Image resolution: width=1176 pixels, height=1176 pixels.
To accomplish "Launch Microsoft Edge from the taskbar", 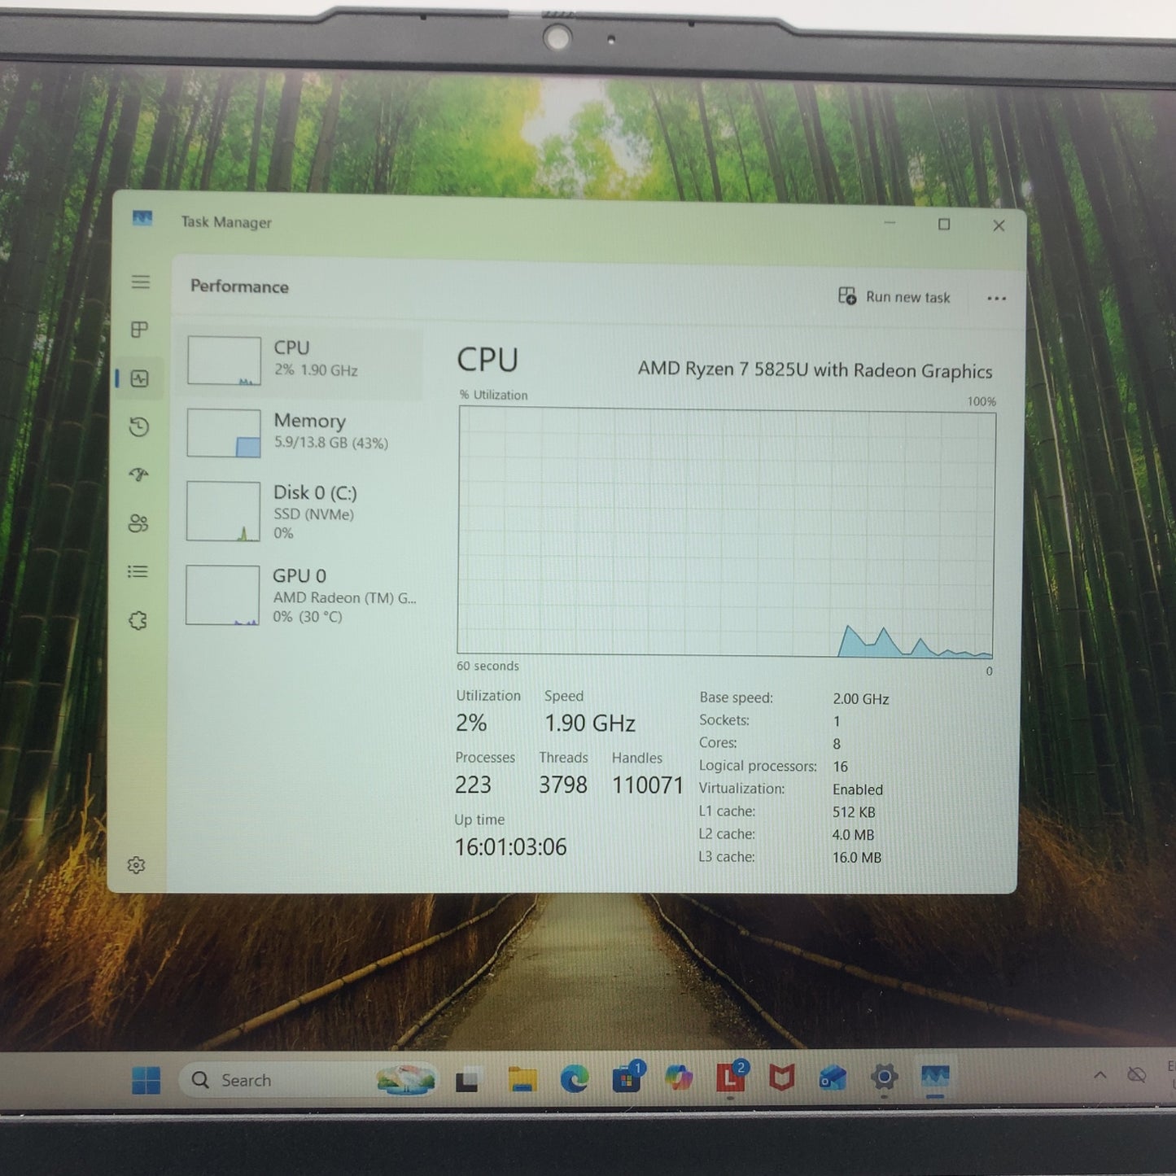I will click(x=575, y=1079).
